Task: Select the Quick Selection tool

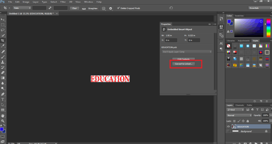Action: click(3, 36)
